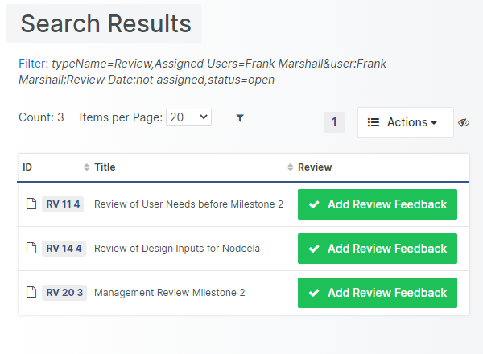Screen dimensions: 483x354
Task: Click the Review column header
Action: click(x=315, y=167)
